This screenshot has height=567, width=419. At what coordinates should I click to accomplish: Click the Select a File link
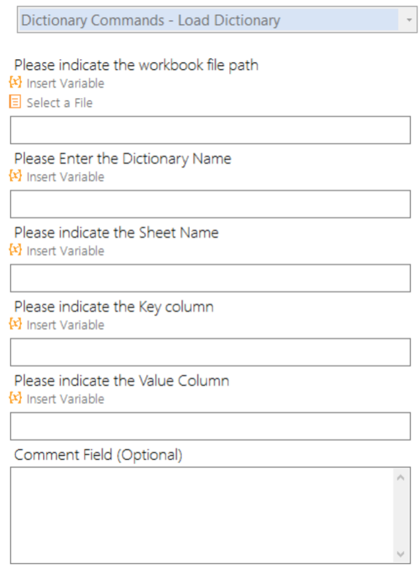pyautogui.click(x=60, y=103)
